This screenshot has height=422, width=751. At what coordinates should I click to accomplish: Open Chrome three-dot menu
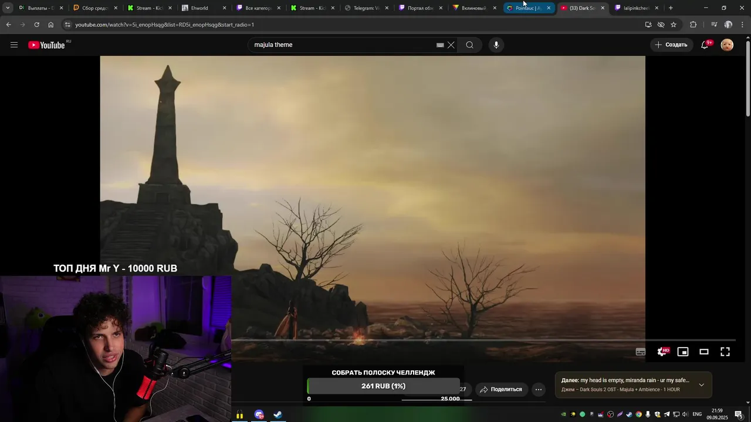[x=743, y=25]
